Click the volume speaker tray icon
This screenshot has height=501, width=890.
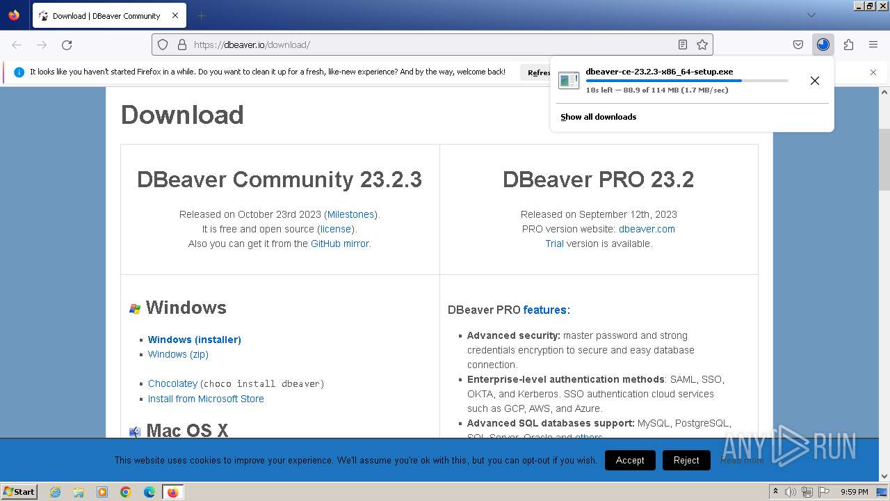(x=791, y=492)
